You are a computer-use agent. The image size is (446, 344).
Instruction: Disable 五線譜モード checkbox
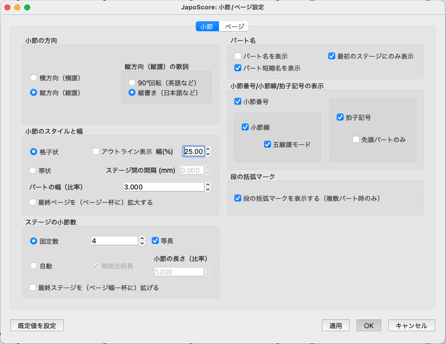pos(268,145)
